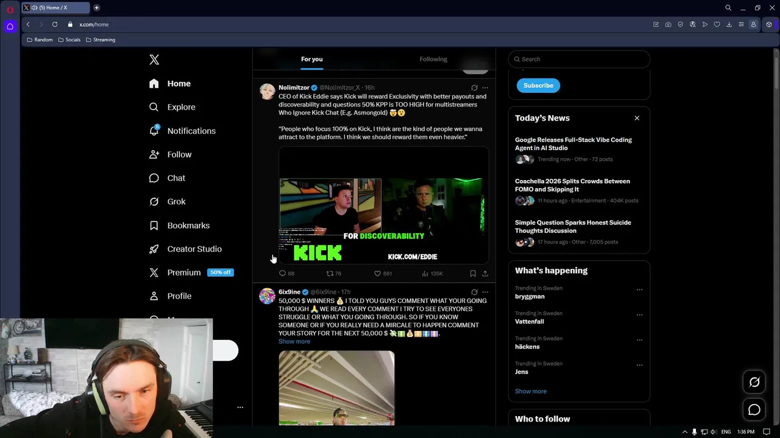780x438 pixels.
Task: Open the translate page icon
Action: tap(693, 24)
